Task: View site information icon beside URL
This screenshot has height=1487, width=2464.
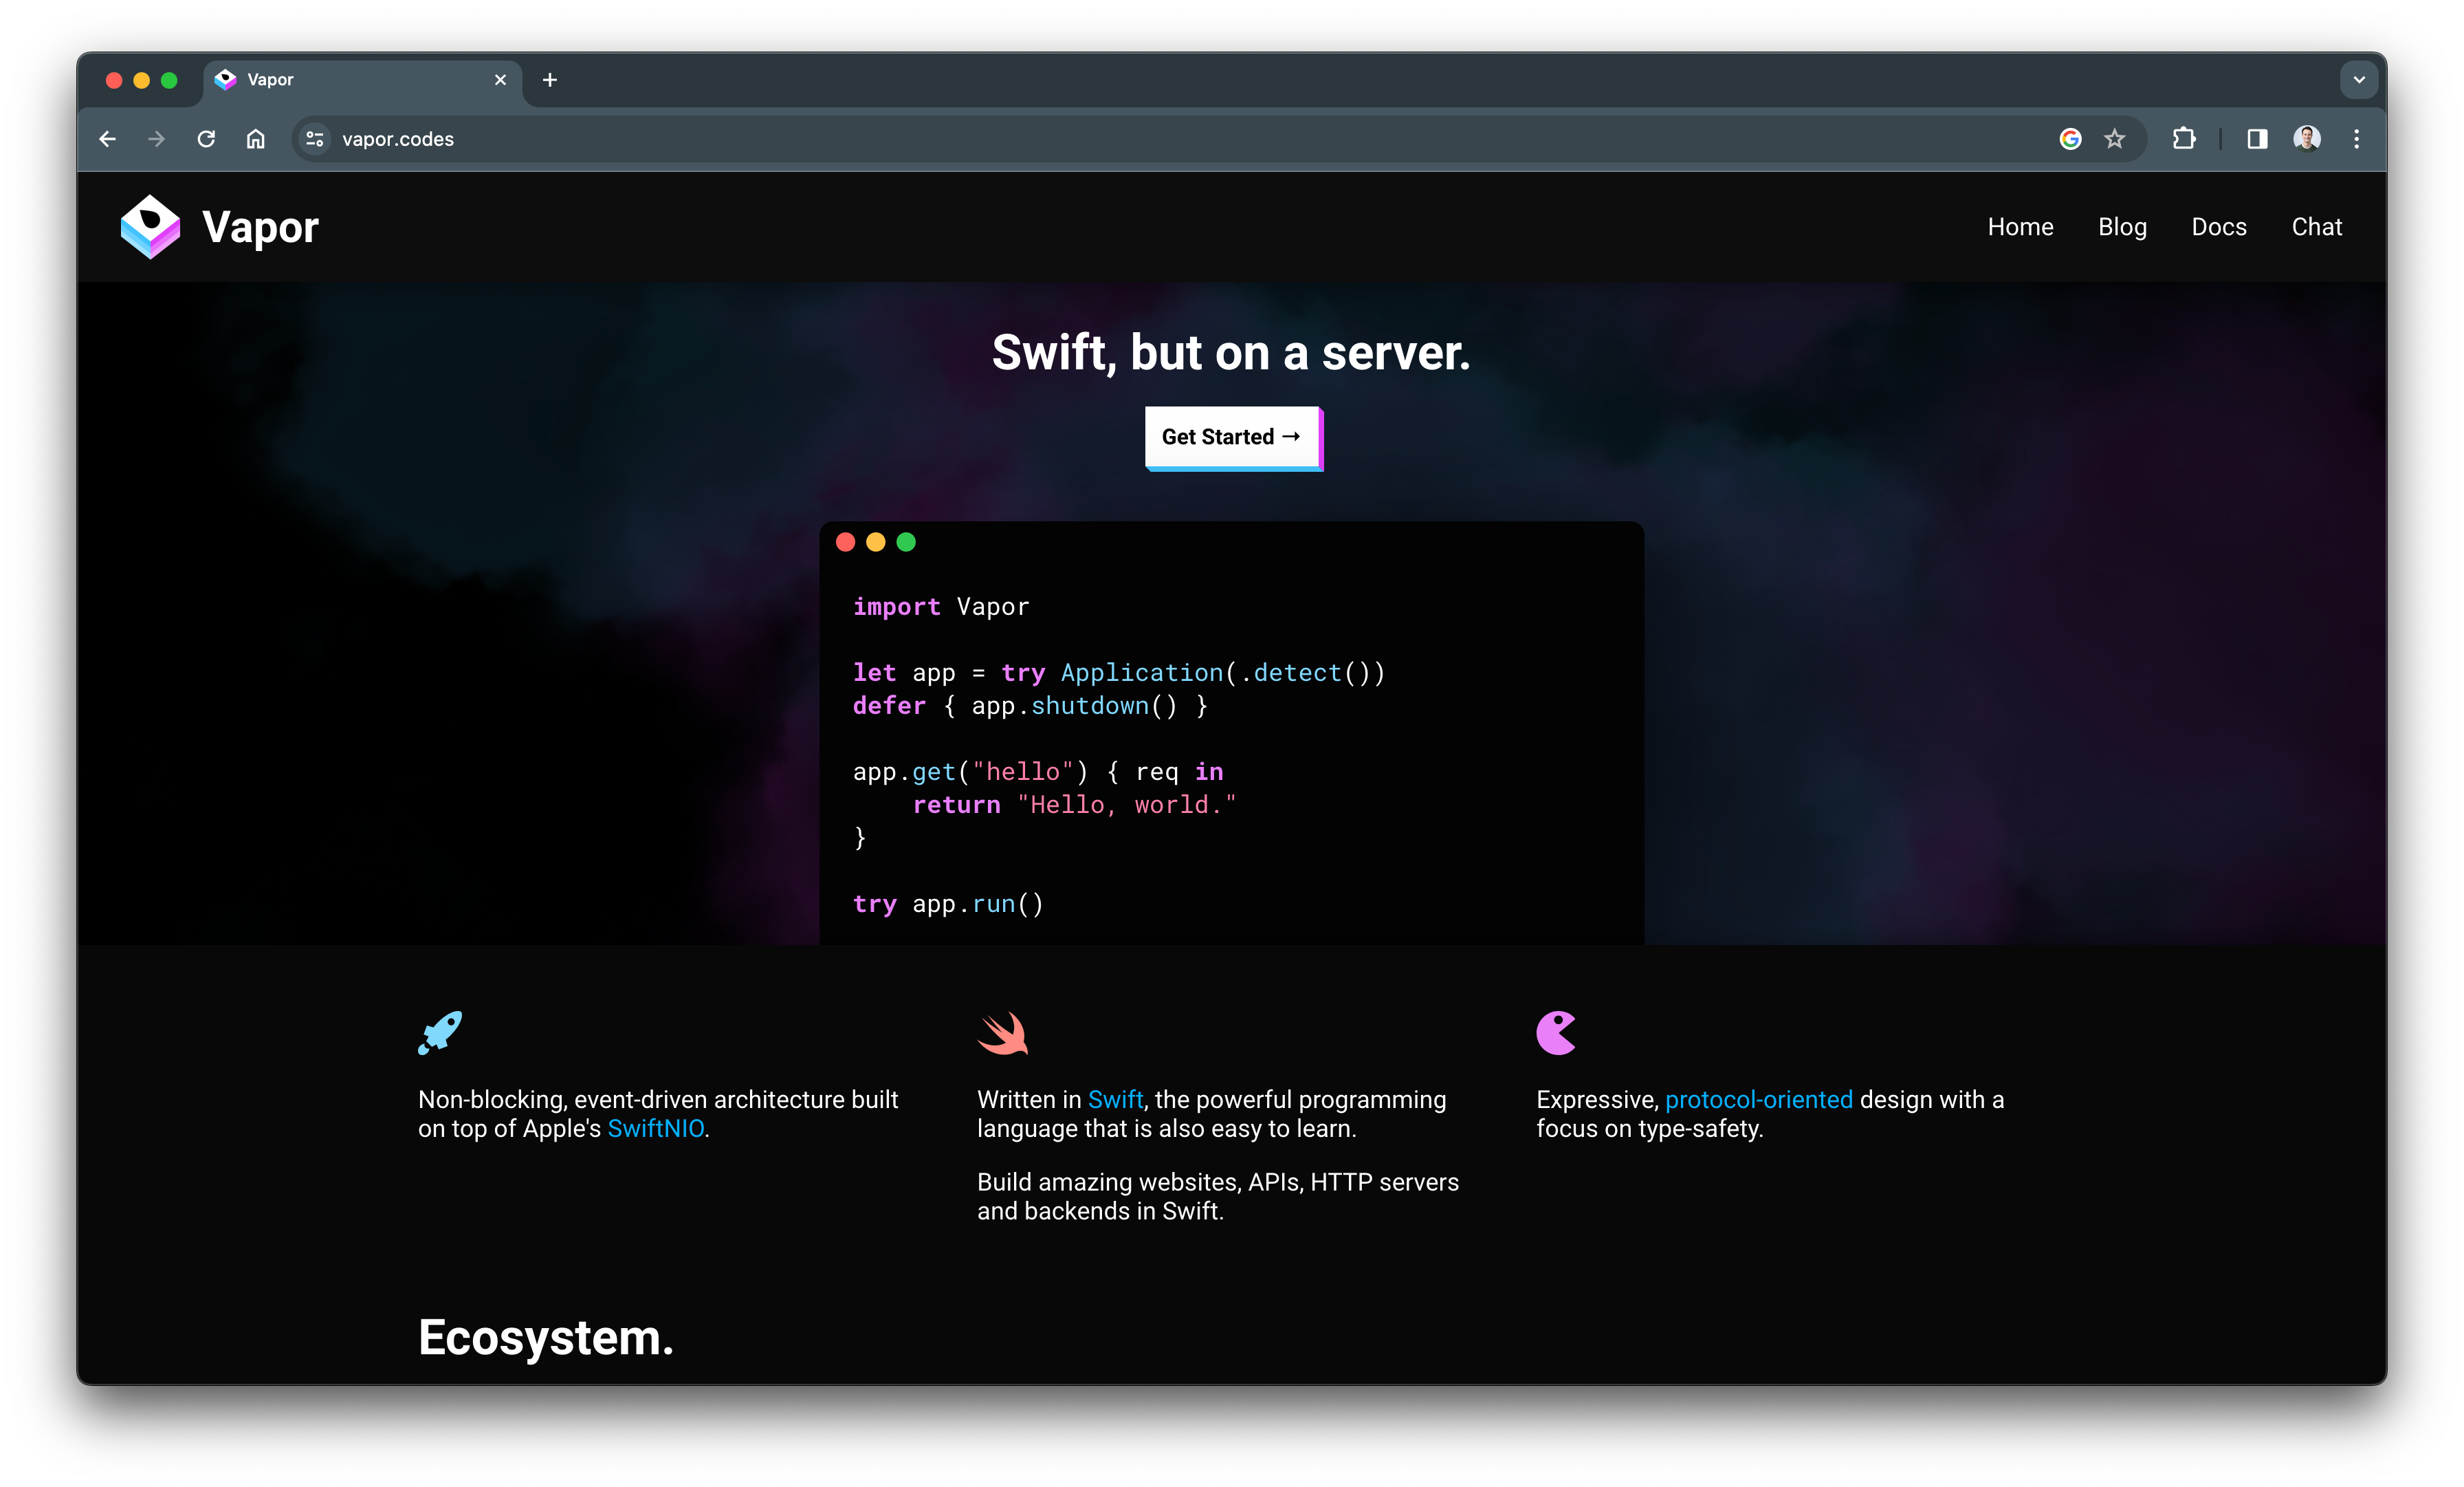Action: tap(315, 139)
